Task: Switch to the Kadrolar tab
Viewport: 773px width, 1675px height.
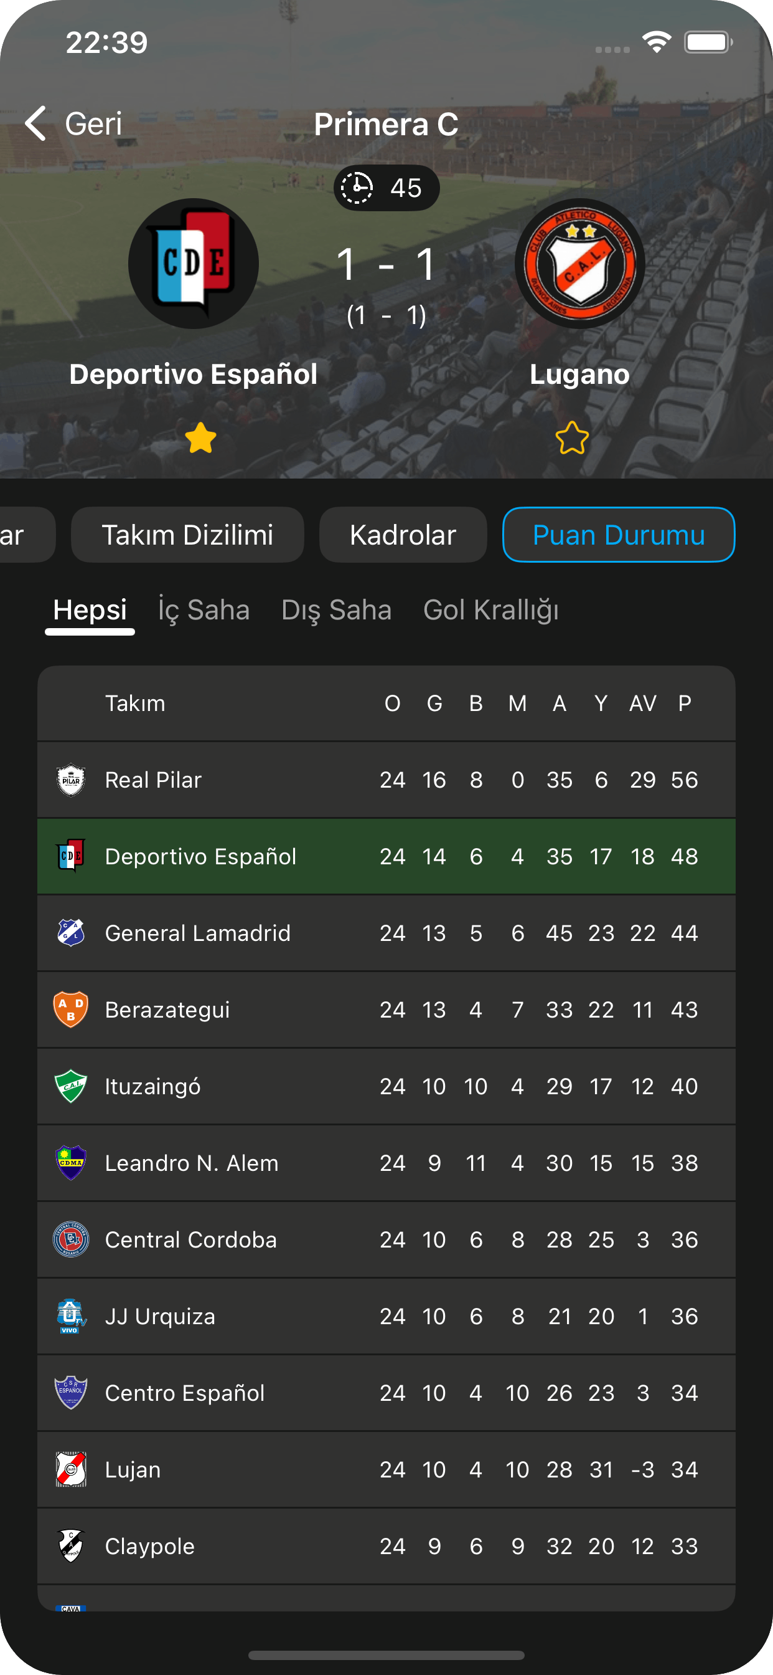Action: point(403,535)
